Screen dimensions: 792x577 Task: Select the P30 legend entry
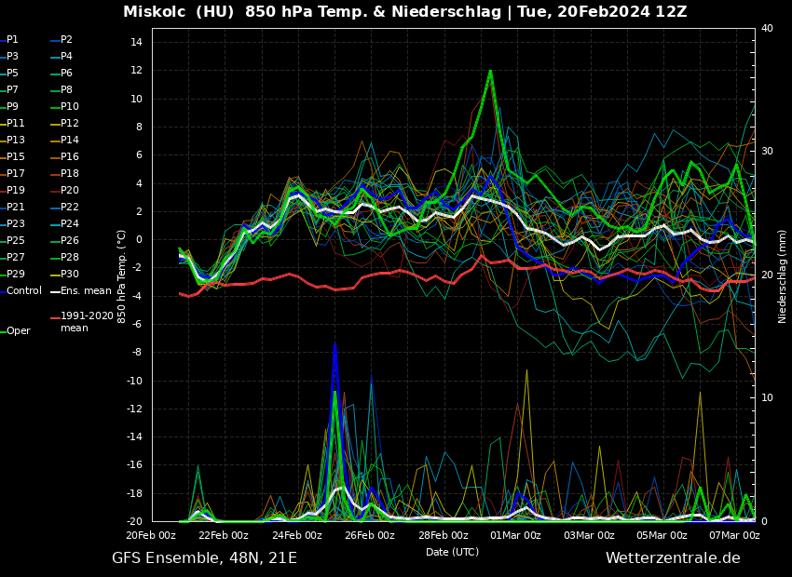point(69,275)
